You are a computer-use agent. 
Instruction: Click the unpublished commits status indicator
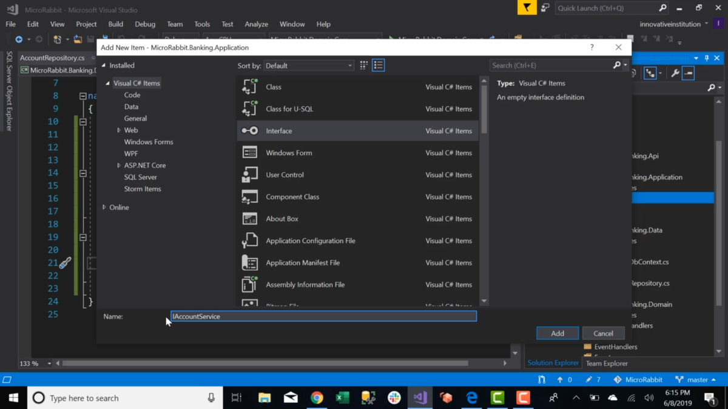(564, 380)
